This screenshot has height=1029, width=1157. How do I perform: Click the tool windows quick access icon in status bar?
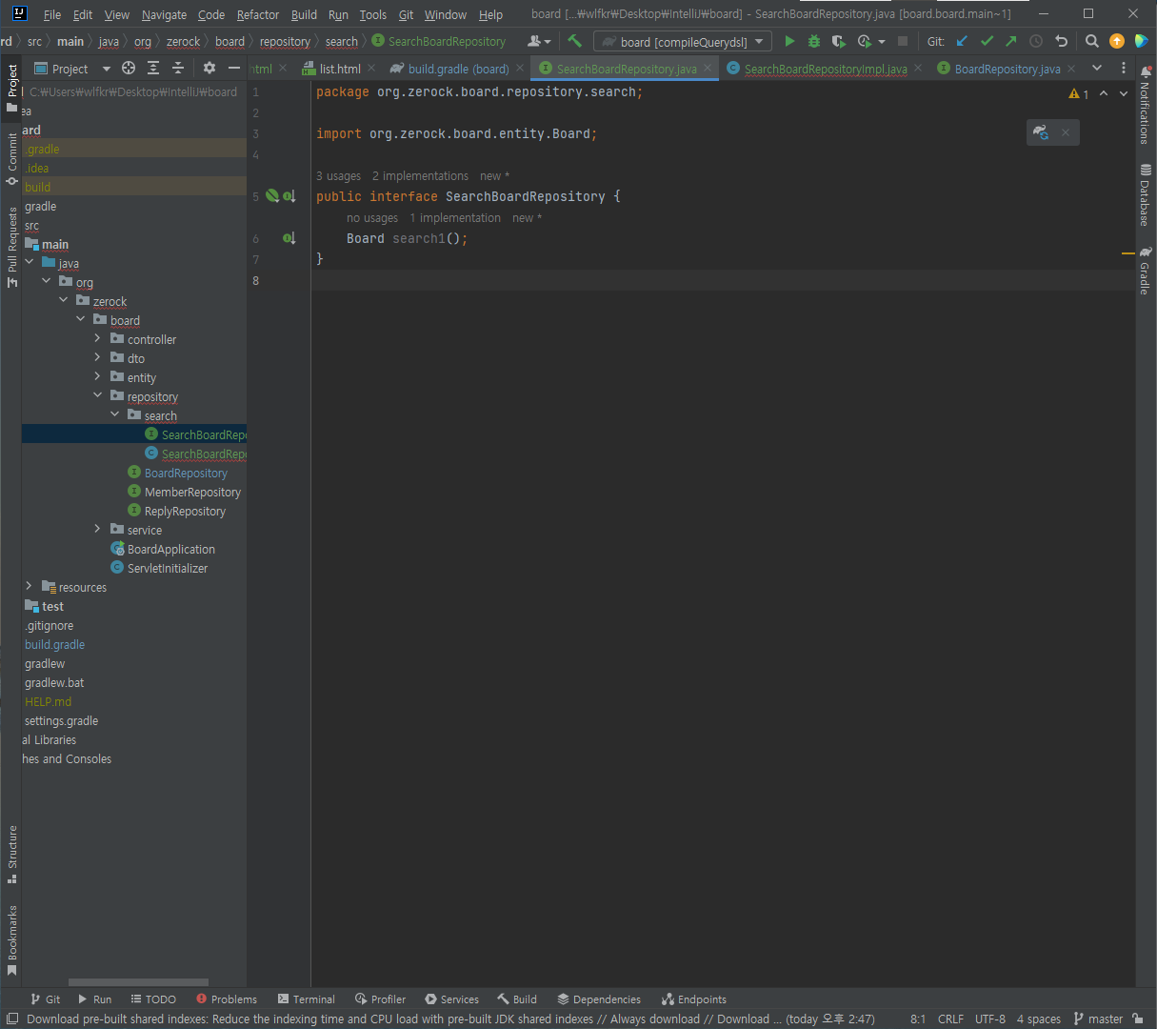tap(12, 1019)
